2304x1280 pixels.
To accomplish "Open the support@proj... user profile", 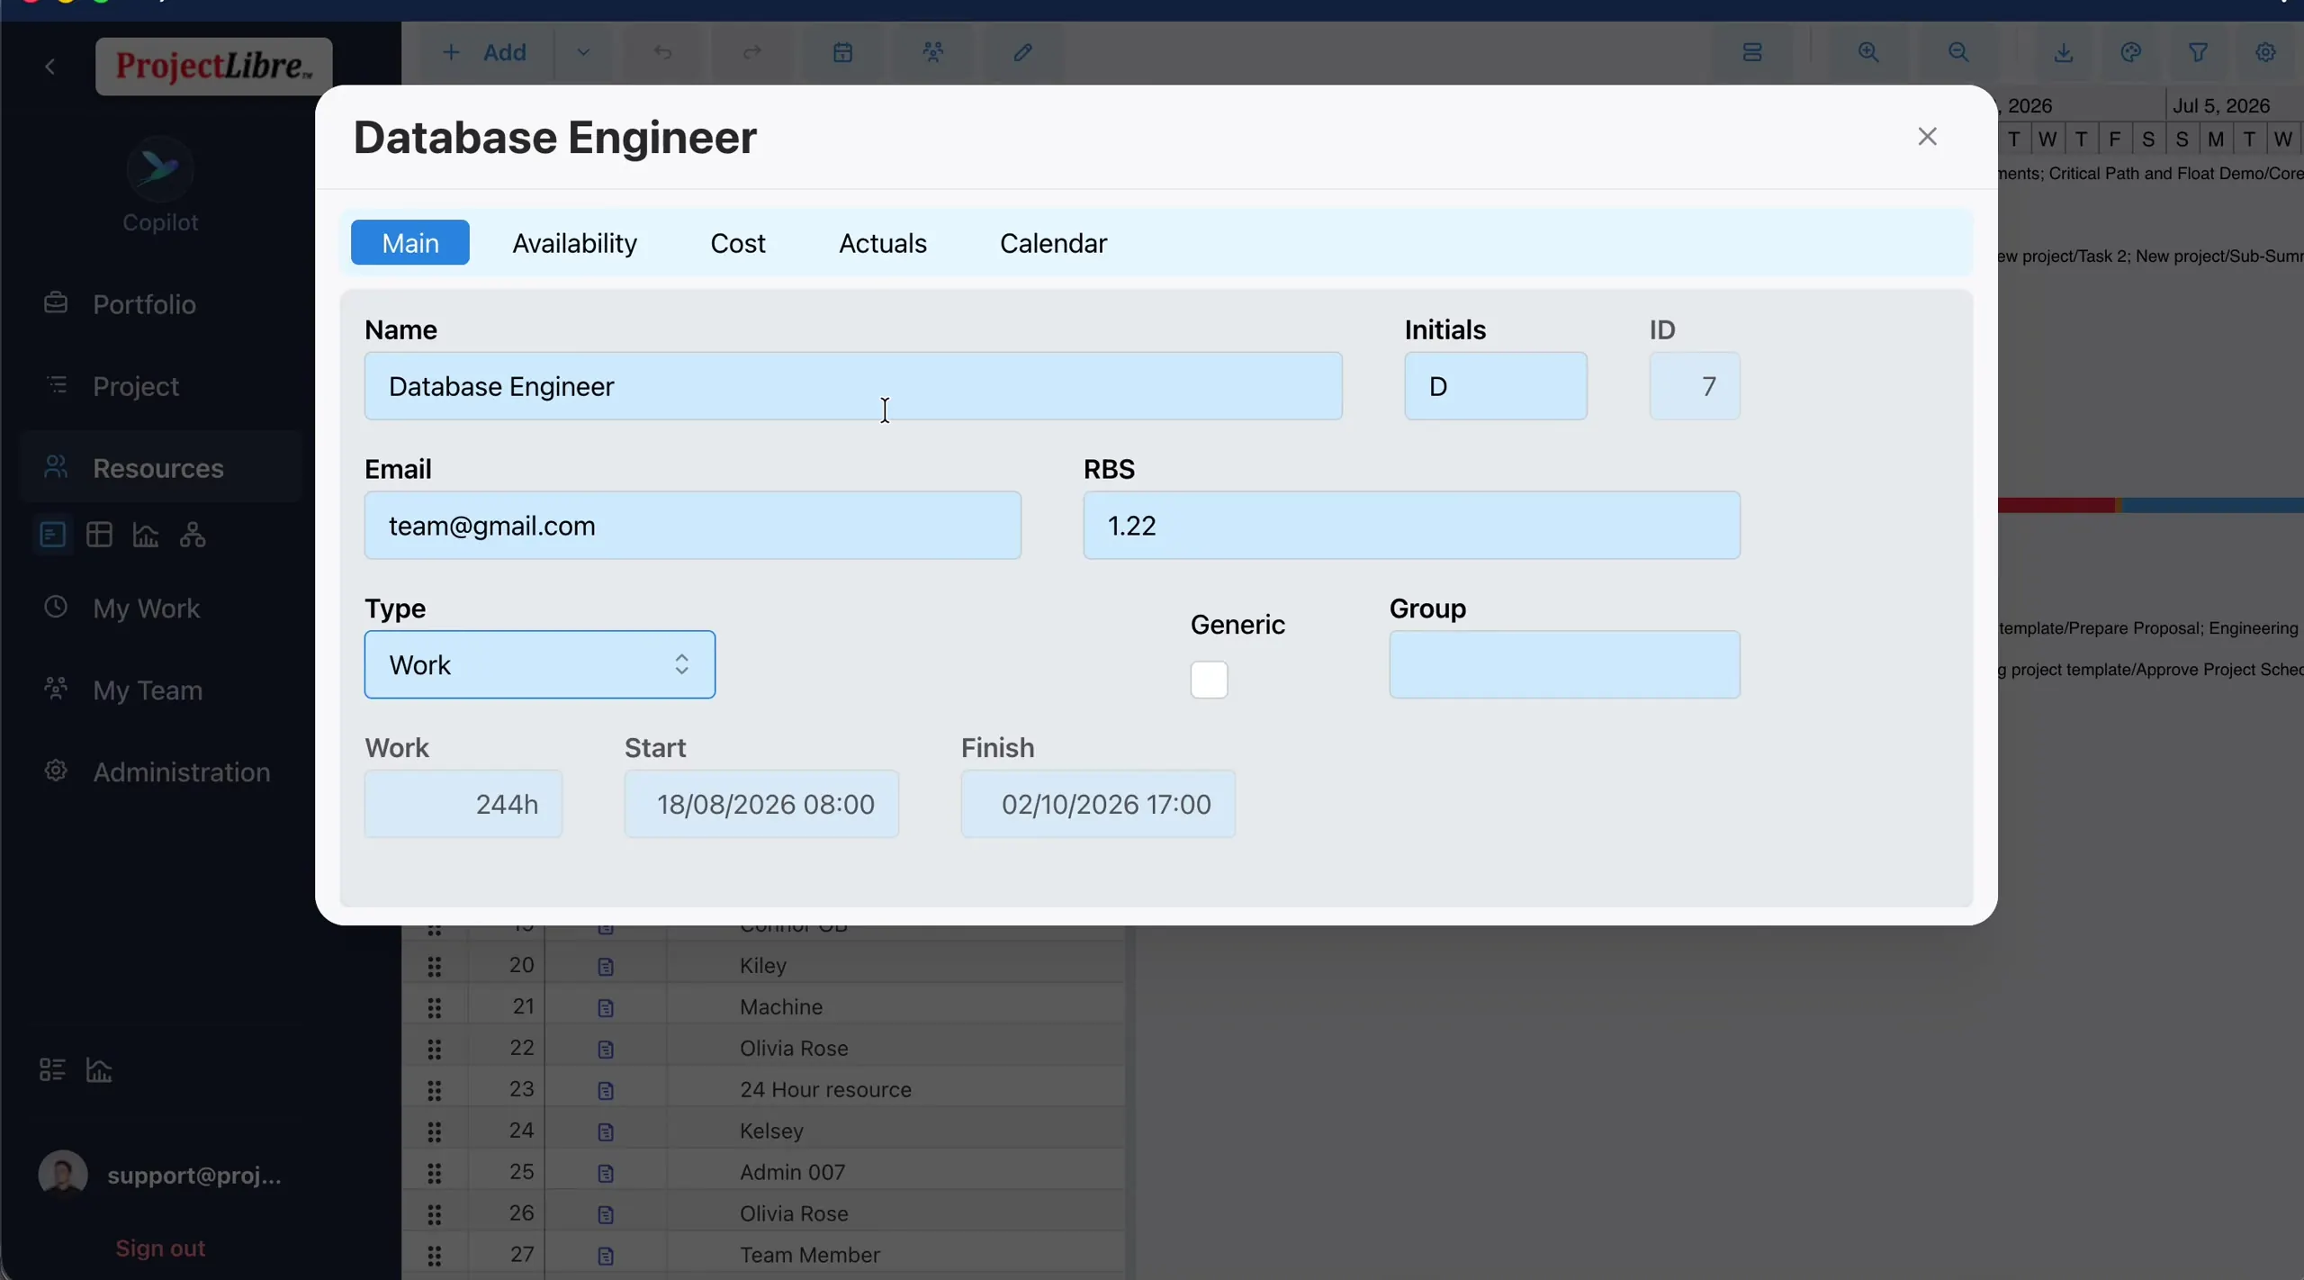I will point(161,1175).
